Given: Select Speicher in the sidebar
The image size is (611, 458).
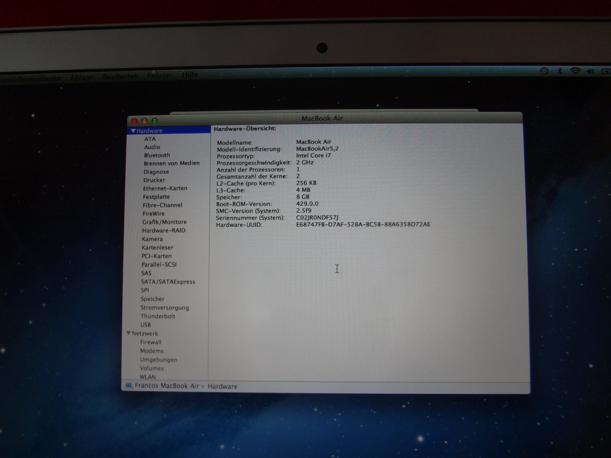Looking at the screenshot, I should click(x=152, y=299).
